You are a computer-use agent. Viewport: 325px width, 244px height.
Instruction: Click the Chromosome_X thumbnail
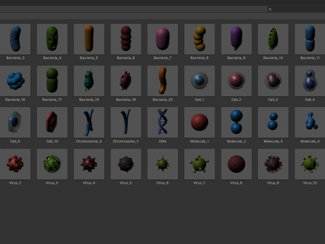point(89,123)
